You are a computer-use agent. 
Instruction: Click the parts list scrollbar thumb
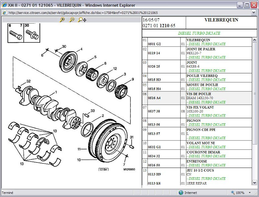coord(254,93)
